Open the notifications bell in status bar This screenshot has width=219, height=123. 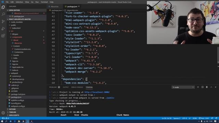coord(216,118)
